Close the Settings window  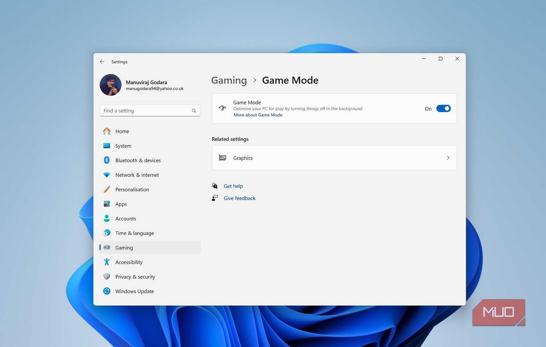pyautogui.click(x=457, y=59)
